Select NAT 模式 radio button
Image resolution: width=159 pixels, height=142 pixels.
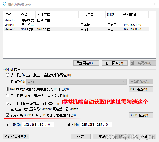(8, 89)
